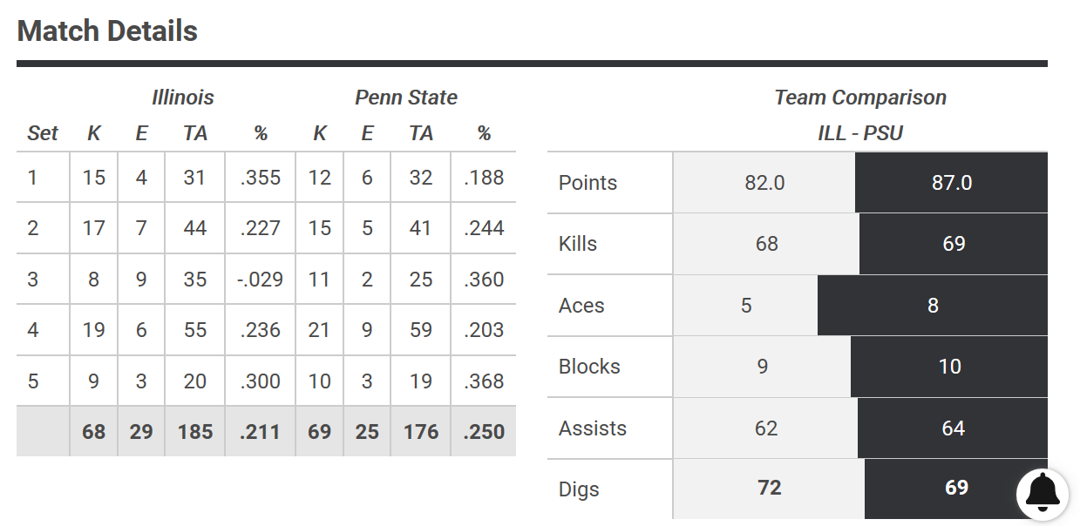Select the Illinois team column header

[182, 98]
